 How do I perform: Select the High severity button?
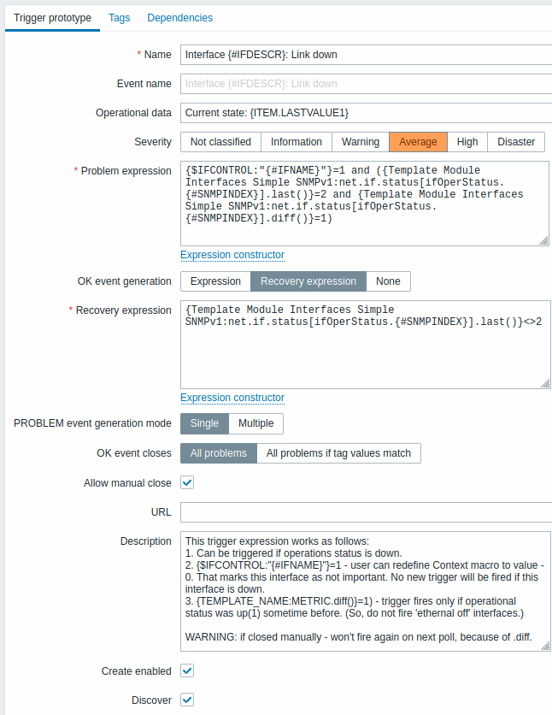click(467, 142)
